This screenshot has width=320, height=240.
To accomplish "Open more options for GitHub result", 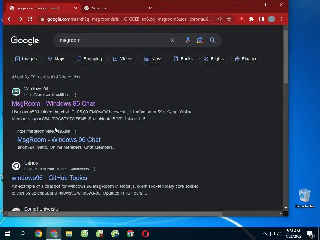I will pos(94,169).
